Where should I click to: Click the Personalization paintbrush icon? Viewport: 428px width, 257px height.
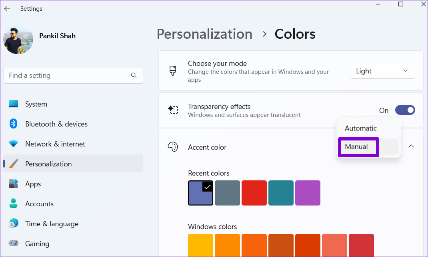(13, 164)
